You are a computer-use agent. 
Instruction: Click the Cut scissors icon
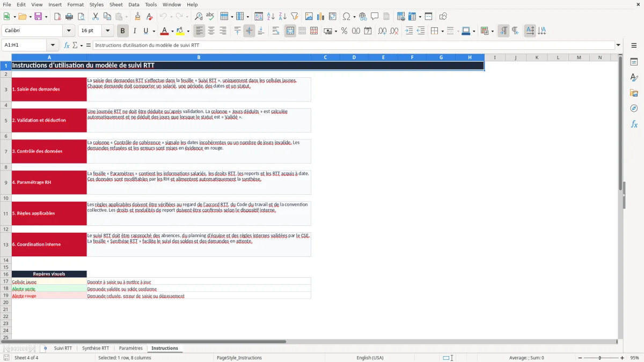(x=96, y=17)
